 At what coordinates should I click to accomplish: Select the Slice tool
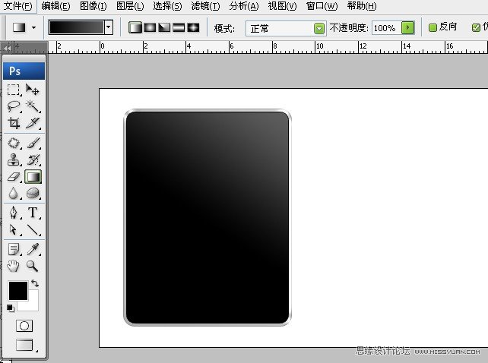tap(33, 123)
